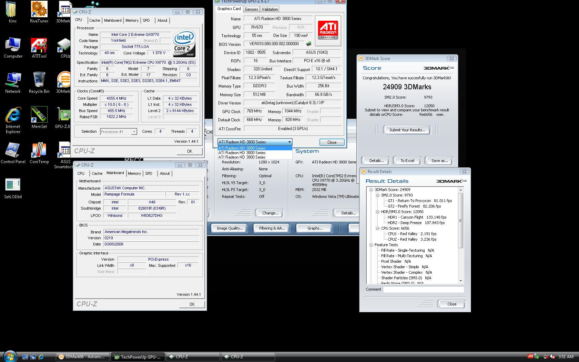579x362 pixels.
Task: Select HDR1 - Canyon Flight result row
Action: 417,217
